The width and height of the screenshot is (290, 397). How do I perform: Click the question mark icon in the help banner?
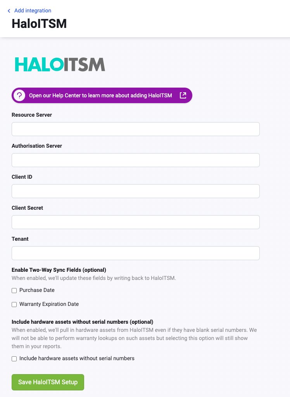[x=19, y=95]
